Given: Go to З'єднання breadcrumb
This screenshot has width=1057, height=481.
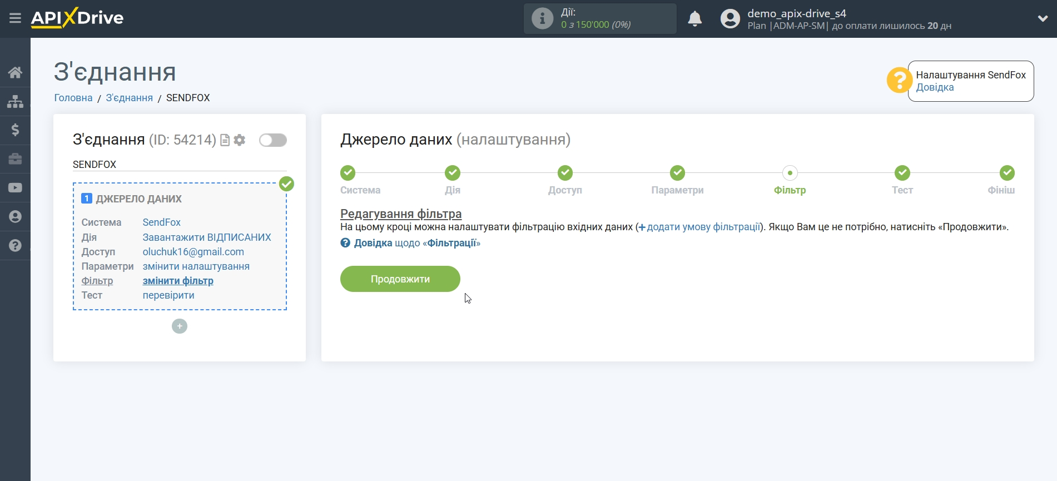Looking at the screenshot, I should click(130, 98).
